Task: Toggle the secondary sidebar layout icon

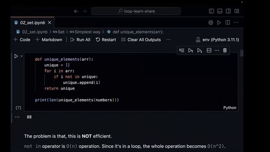Action: coord(228,11)
